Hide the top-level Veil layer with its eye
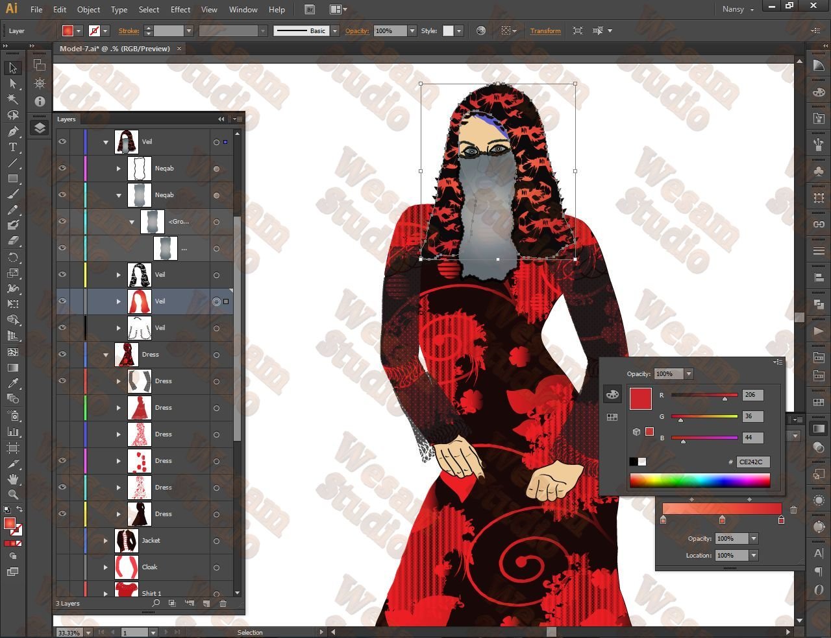Screen dimensions: 831x638 click(x=62, y=141)
